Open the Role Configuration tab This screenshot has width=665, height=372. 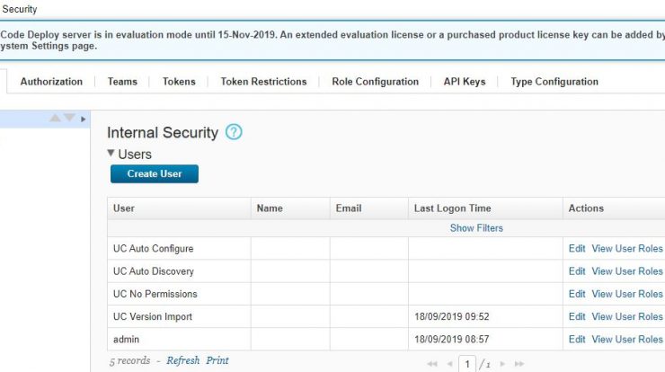[x=376, y=82]
